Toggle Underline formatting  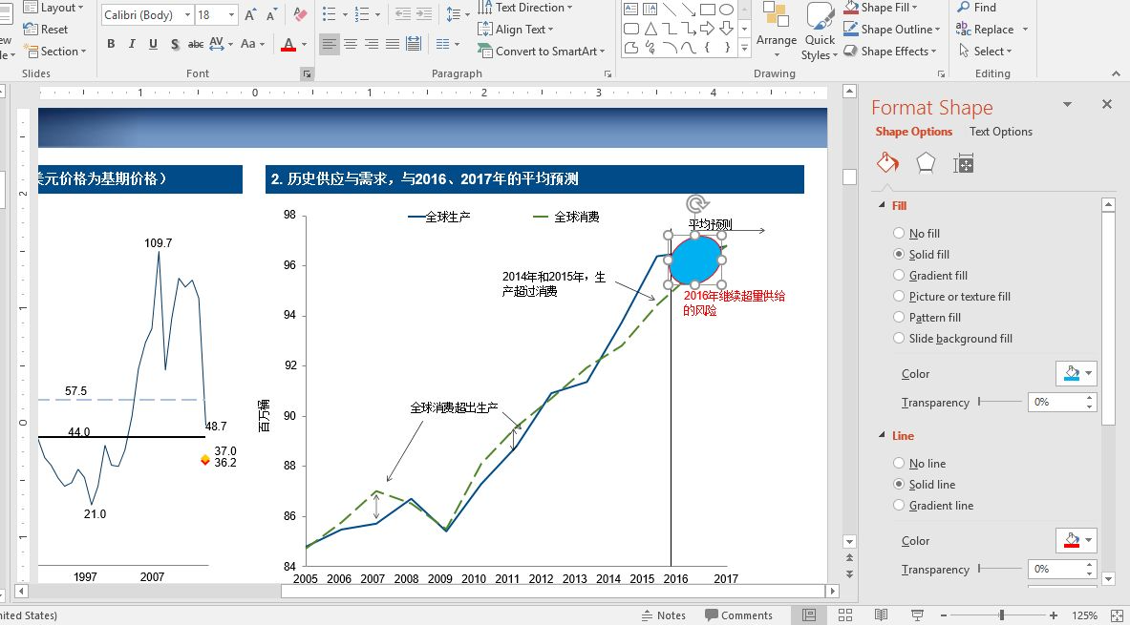(153, 44)
